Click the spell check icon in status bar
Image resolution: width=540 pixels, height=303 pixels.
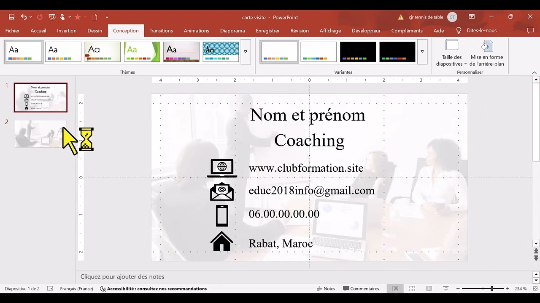coord(50,289)
